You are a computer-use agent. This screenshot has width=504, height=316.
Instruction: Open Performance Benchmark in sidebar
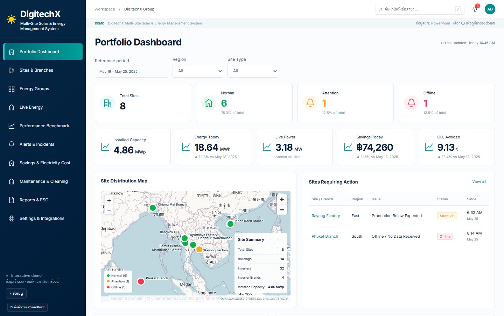pos(43,126)
